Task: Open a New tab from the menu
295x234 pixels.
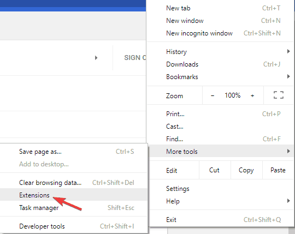Action: pyautogui.click(x=220, y=8)
